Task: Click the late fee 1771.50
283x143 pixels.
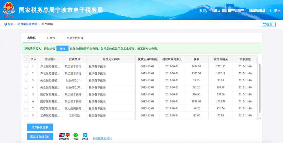Action: (221, 66)
